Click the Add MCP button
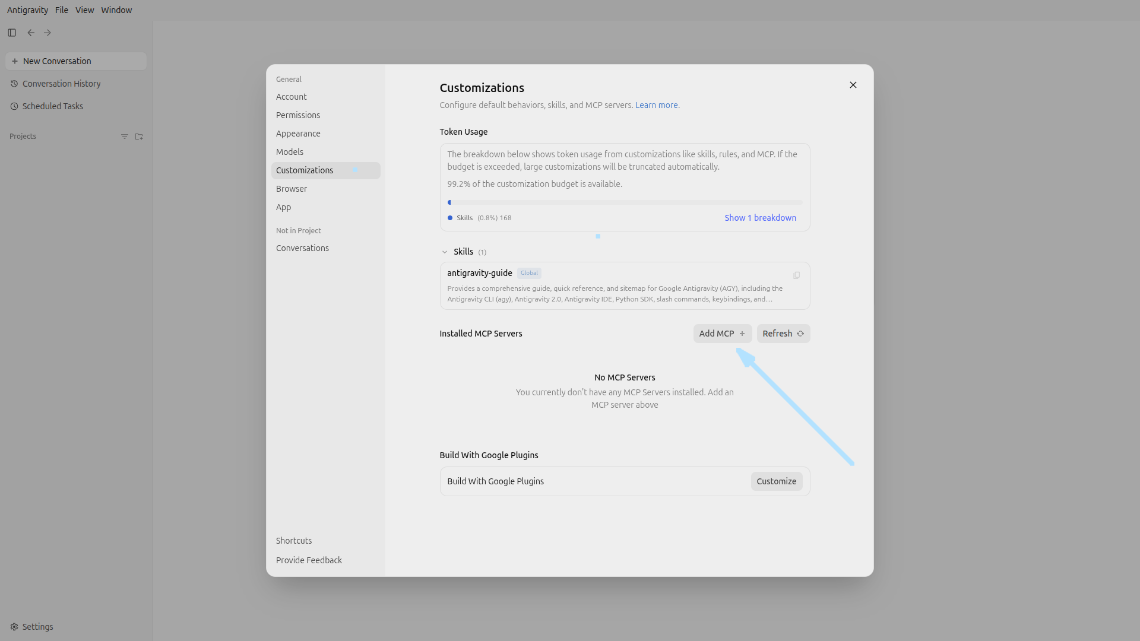 point(723,334)
